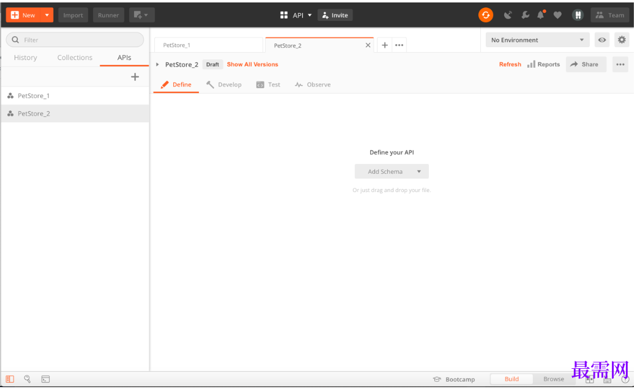Open Bootcamp in the status bar
640x389 pixels.
tap(454, 379)
